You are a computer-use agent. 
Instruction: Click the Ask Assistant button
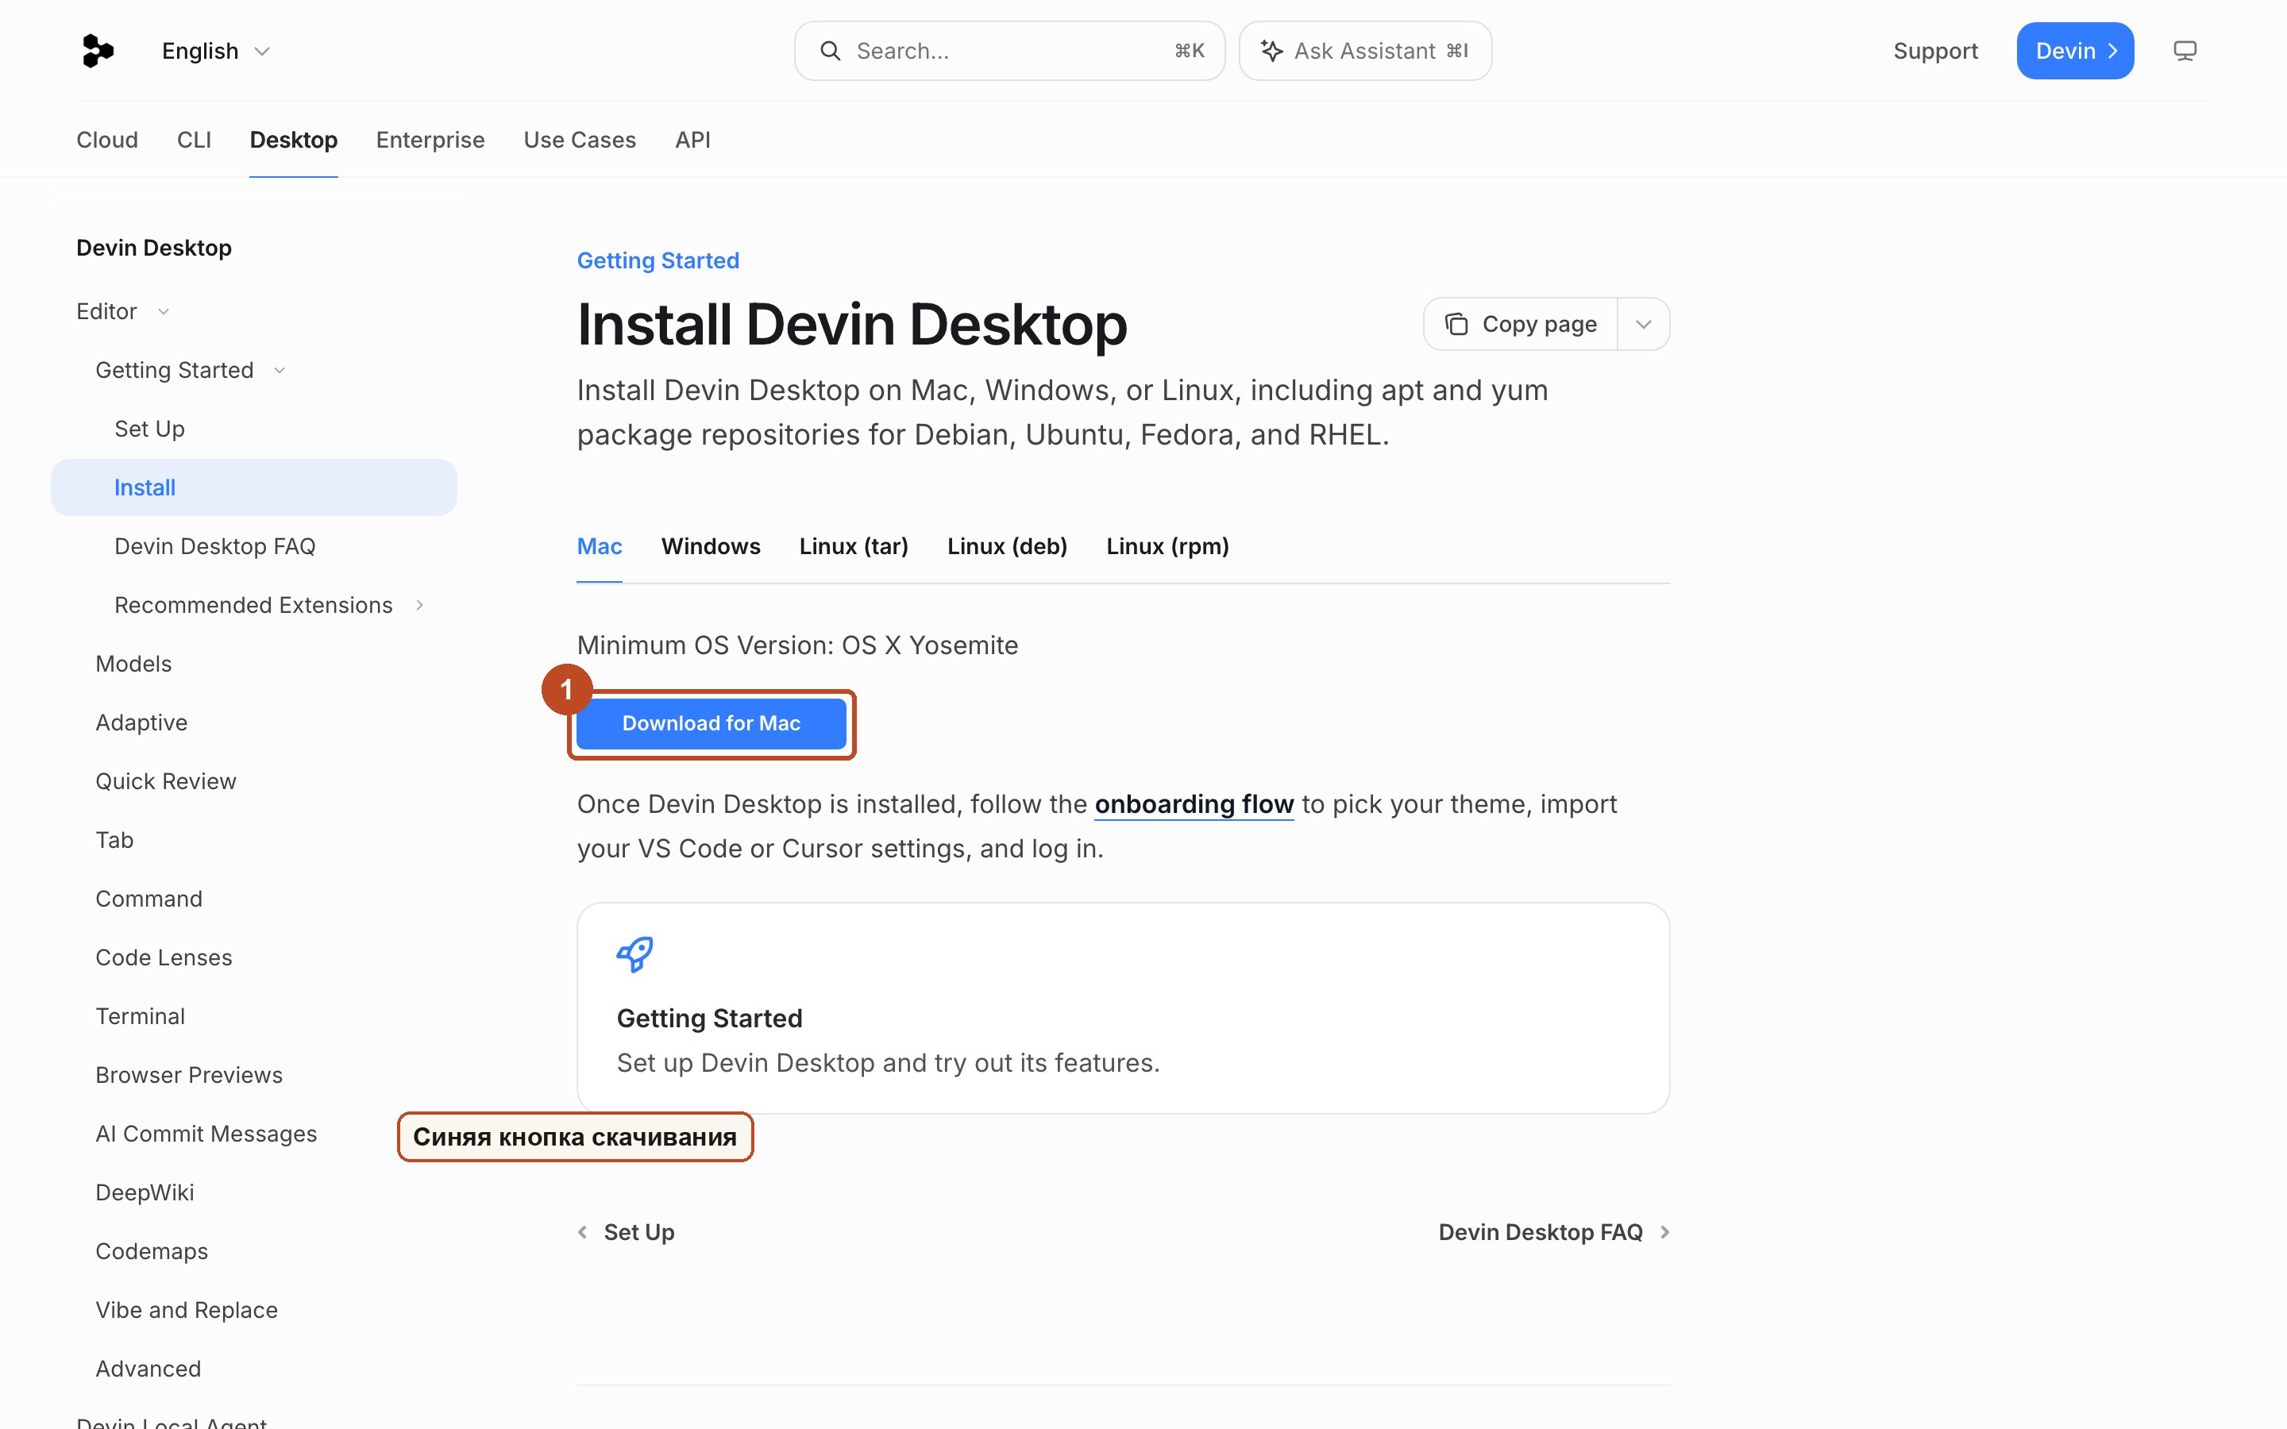(x=1364, y=51)
